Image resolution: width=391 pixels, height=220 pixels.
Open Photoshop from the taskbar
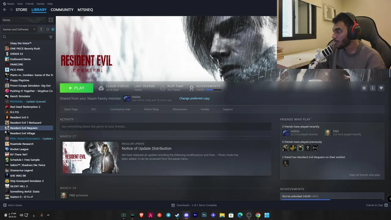(204, 215)
